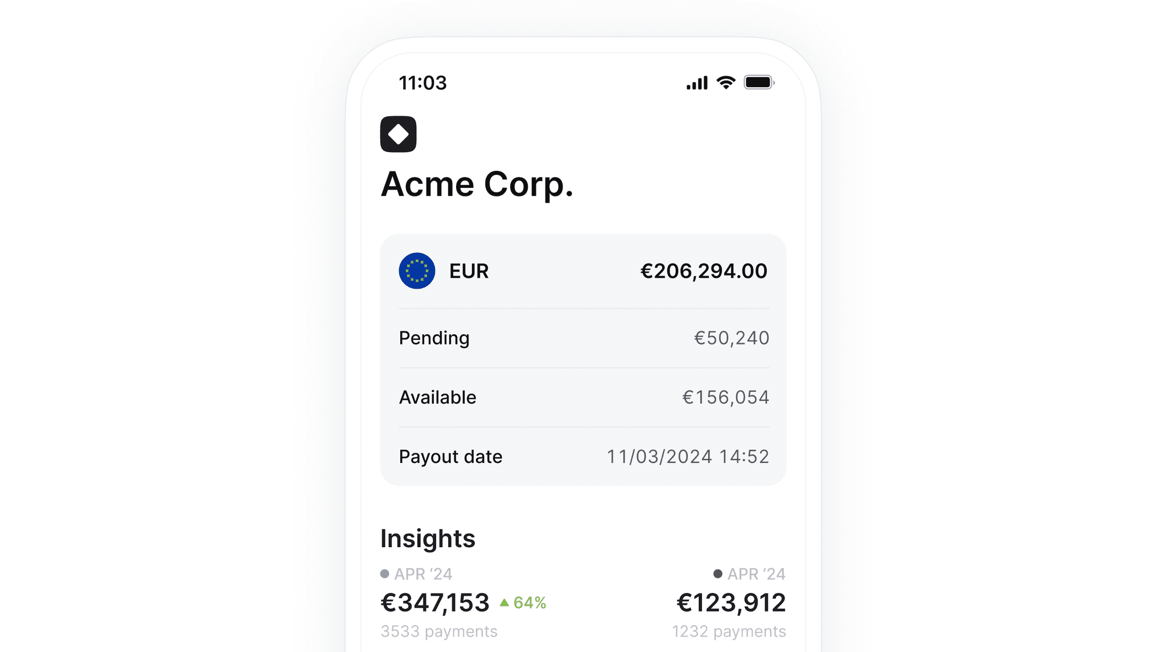Select the EUR flag icon
The image size is (1166, 652).
417,271
